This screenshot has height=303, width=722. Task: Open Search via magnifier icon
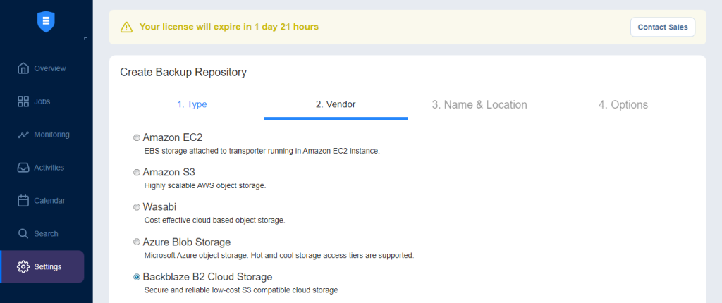[x=23, y=233]
